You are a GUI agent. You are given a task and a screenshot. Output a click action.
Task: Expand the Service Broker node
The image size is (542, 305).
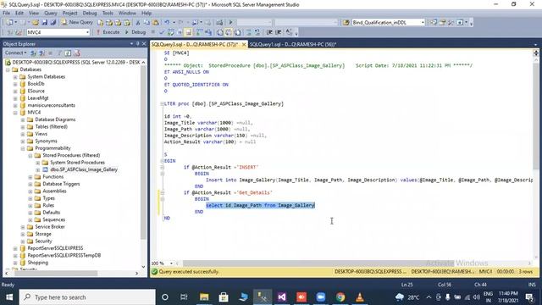(x=23, y=227)
